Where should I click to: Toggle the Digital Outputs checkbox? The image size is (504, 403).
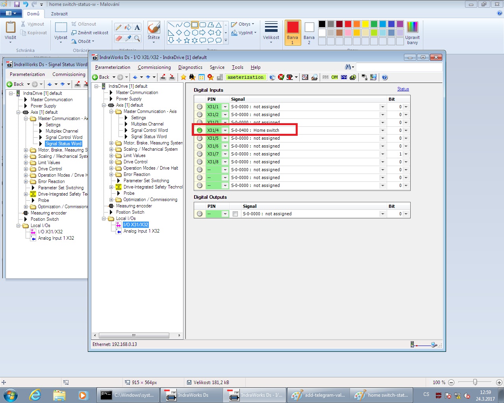[235, 214]
